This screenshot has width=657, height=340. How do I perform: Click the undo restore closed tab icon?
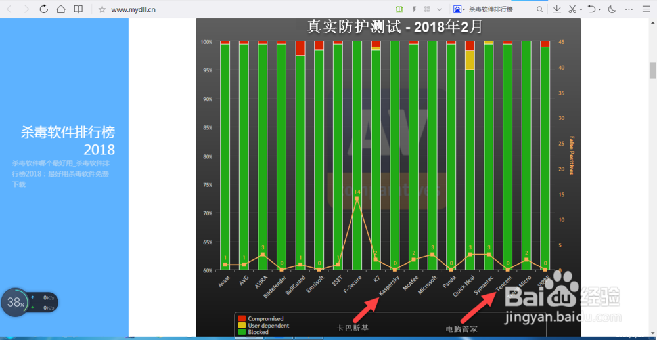(x=592, y=9)
